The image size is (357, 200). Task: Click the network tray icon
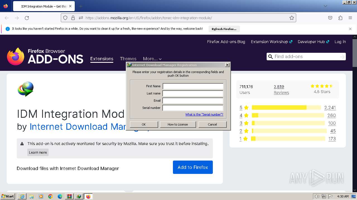pos(324,196)
